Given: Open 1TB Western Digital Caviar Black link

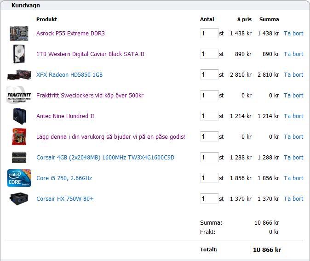Looking at the screenshot, I should pos(90,54).
